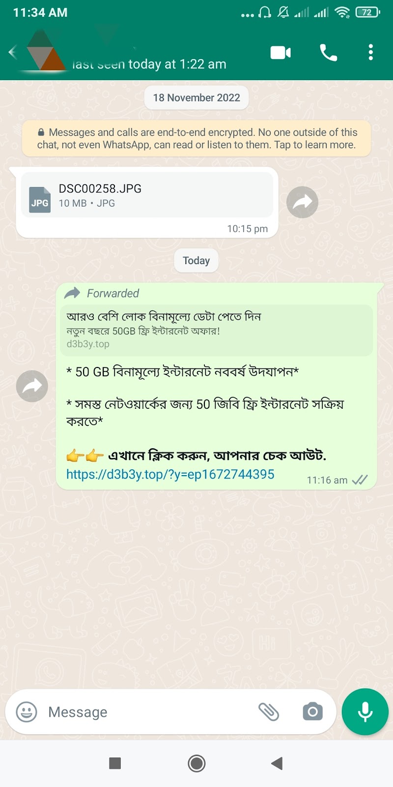Open the three-dot options menu
393x787 pixels.
click(x=371, y=52)
